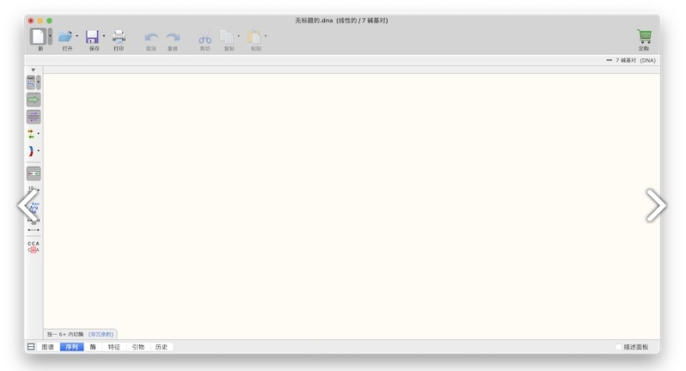
Task: Select the 序列 tab
Action: pyautogui.click(x=71, y=347)
